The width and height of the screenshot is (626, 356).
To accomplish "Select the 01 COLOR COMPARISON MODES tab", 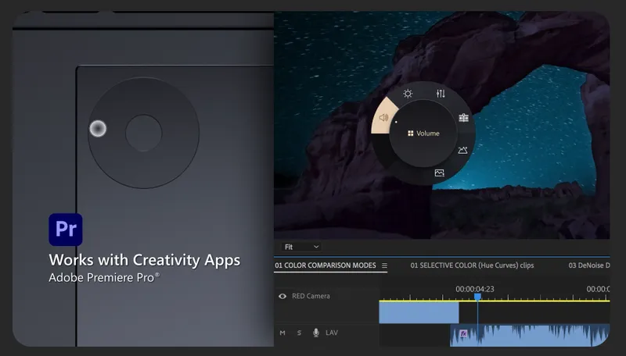I will 325,265.
